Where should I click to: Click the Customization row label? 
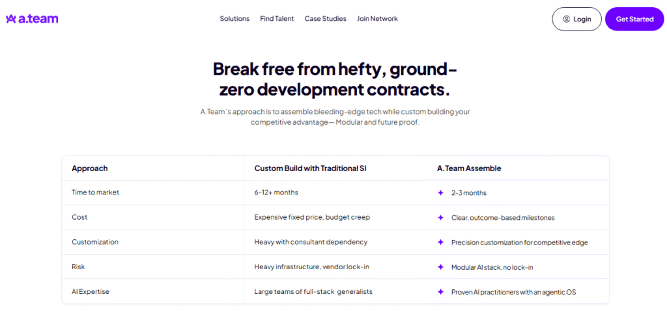[95, 242]
